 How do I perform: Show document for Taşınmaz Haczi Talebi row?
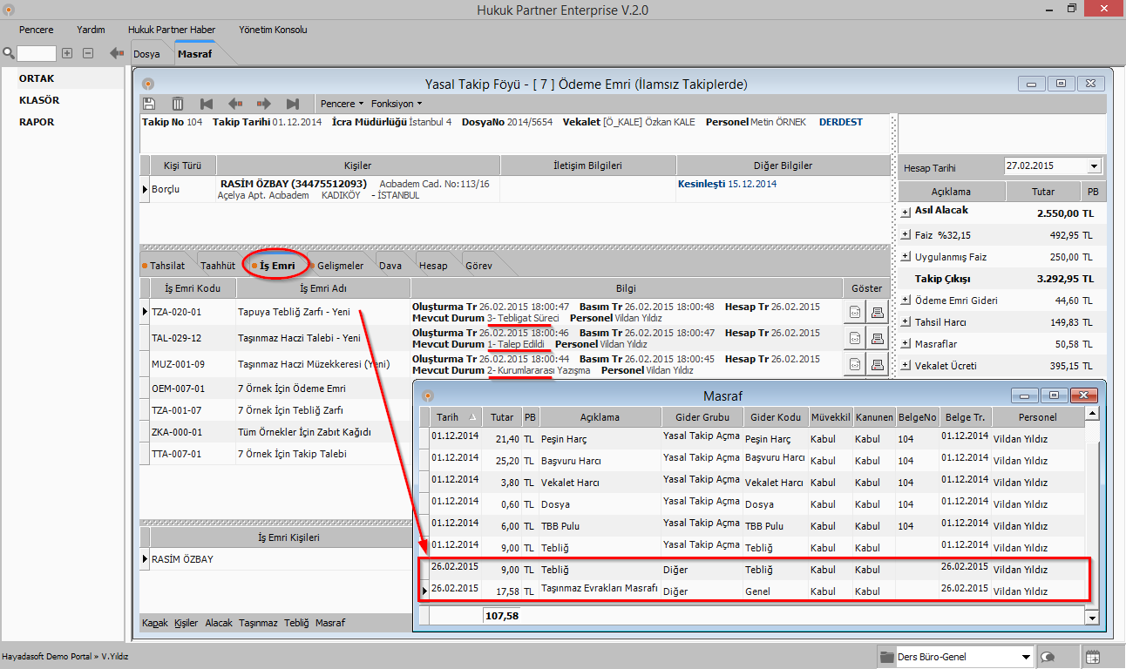click(856, 338)
